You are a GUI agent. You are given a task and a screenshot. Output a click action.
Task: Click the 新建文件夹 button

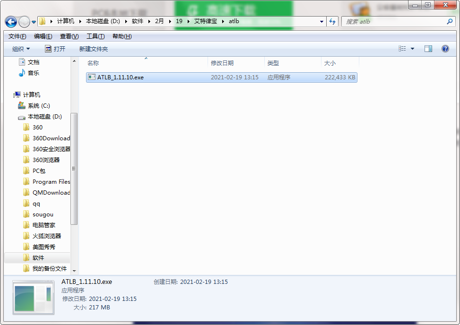coord(93,49)
